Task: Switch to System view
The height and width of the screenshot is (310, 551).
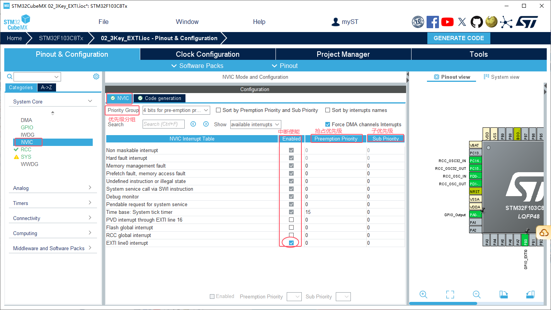Action: (x=502, y=77)
